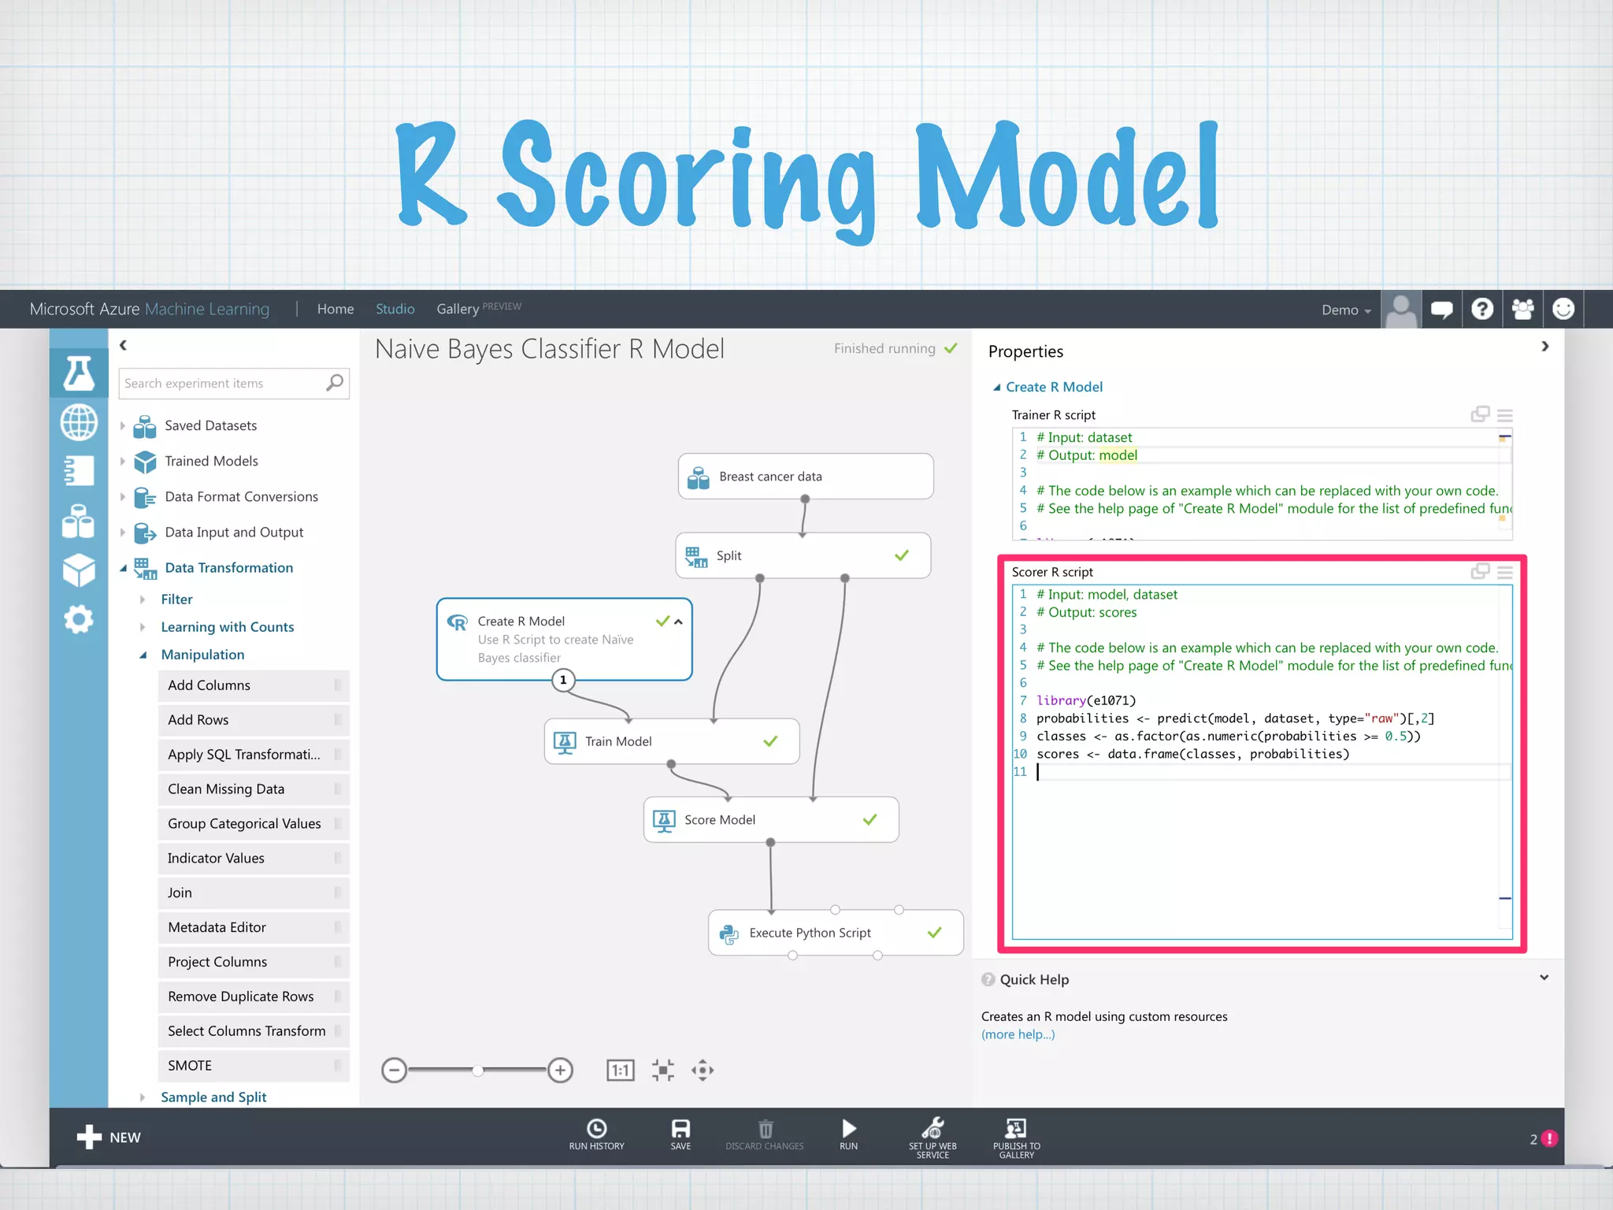The width and height of the screenshot is (1613, 1210).
Task: Open the Demo workspace dropdown
Action: [x=1346, y=310]
